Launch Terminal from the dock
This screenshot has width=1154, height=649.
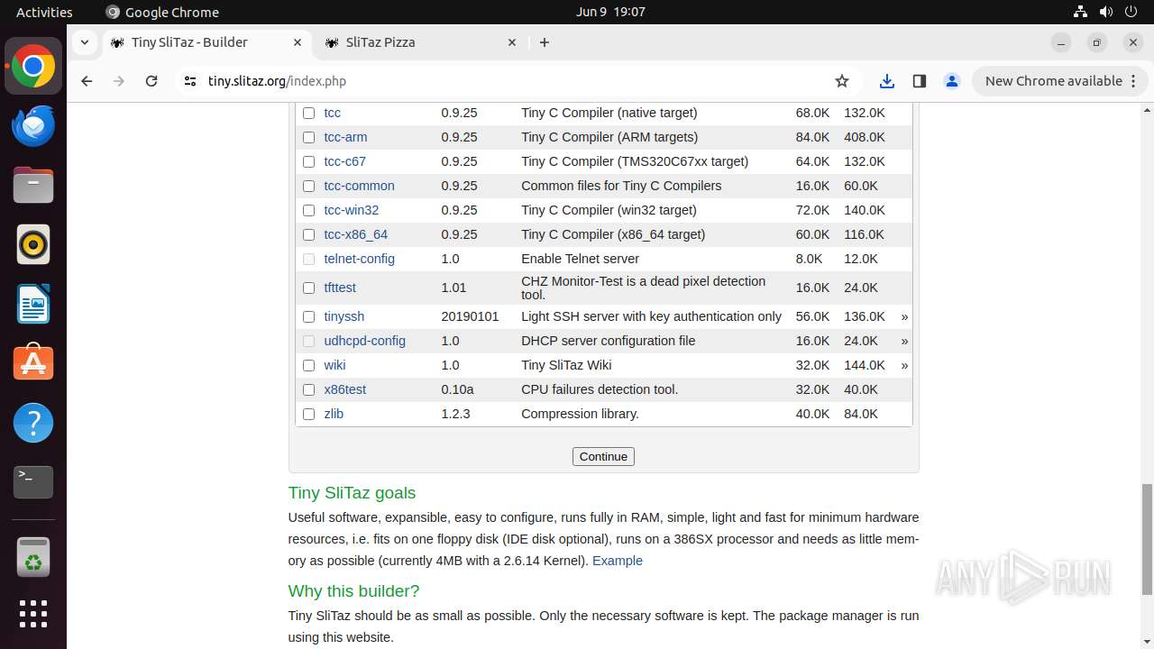click(x=33, y=482)
